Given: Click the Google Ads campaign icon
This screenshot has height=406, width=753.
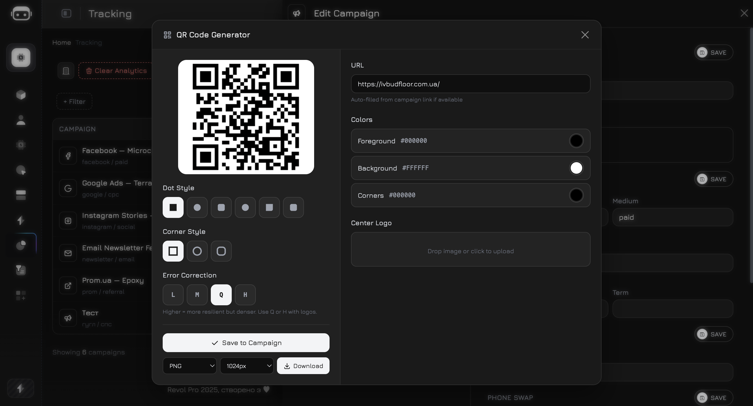Looking at the screenshot, I should tap(68, 188).
